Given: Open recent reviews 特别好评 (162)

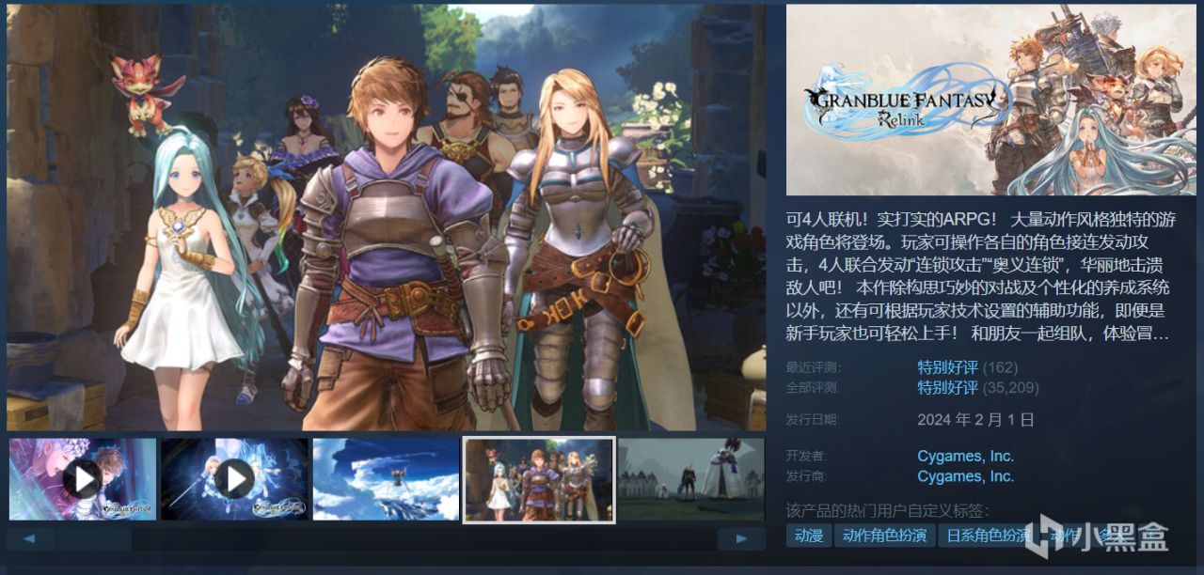Looking at the screenshot, I should click(x=968, y=366).
